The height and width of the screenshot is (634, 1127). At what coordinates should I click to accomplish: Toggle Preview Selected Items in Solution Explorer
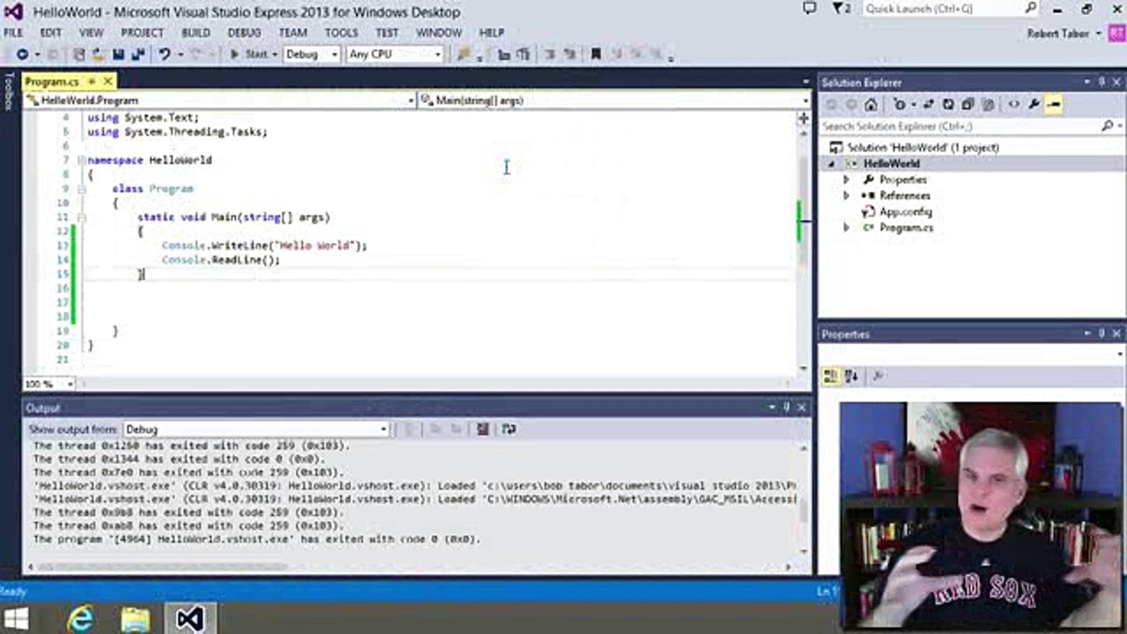click(1054, 104)
